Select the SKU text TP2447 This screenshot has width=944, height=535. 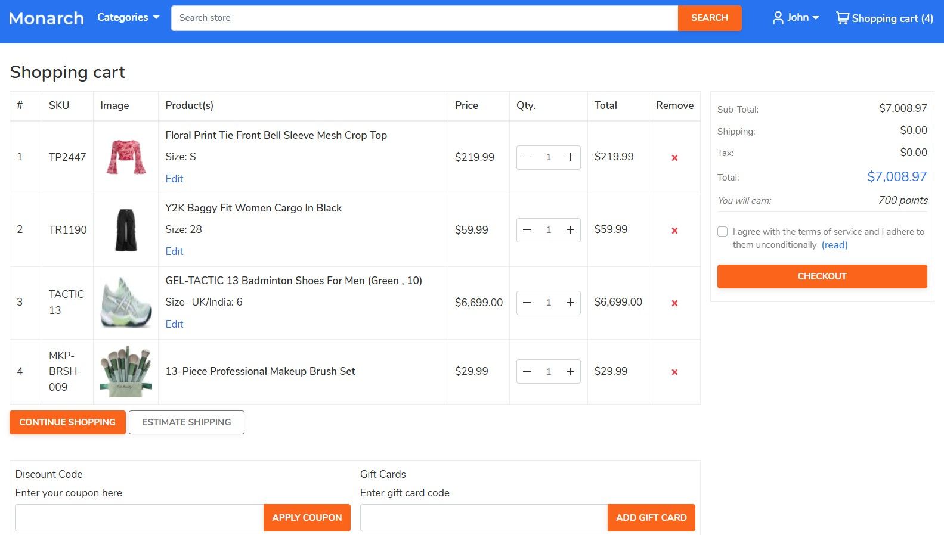67,157
